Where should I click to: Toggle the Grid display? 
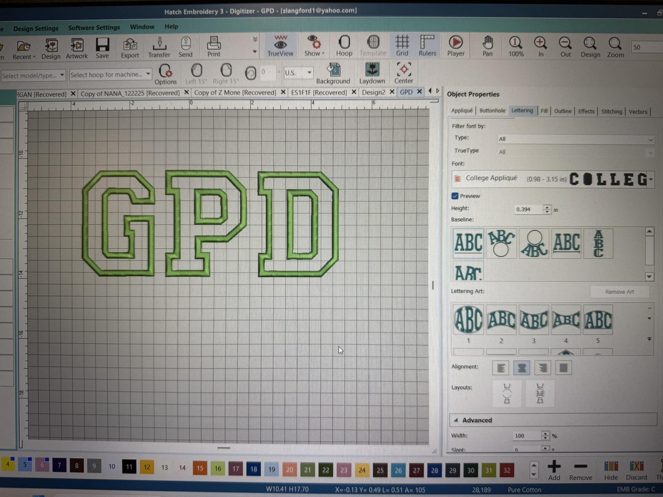click(402, 46)
